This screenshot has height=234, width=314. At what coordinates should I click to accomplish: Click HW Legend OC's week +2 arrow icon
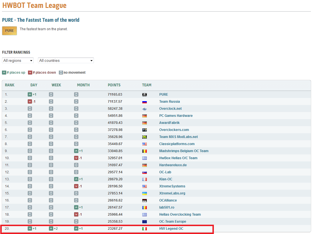pyautogui.click(x=51, y=229)
